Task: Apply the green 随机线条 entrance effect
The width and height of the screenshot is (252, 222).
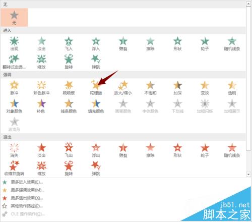Action: [232, 43]
